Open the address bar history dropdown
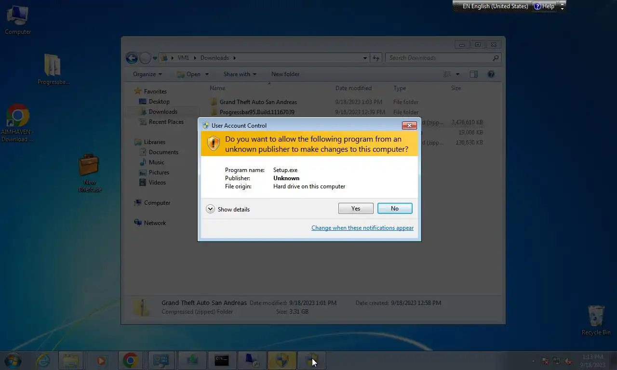Screen dimensions: 617x370 click(x=365, y=58)
